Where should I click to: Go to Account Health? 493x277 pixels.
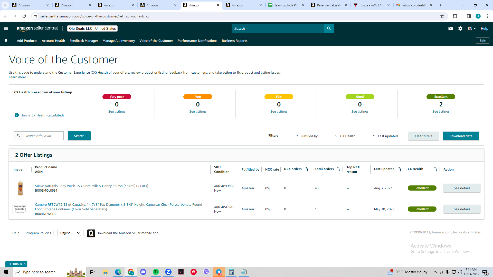(x=53, y=41)
